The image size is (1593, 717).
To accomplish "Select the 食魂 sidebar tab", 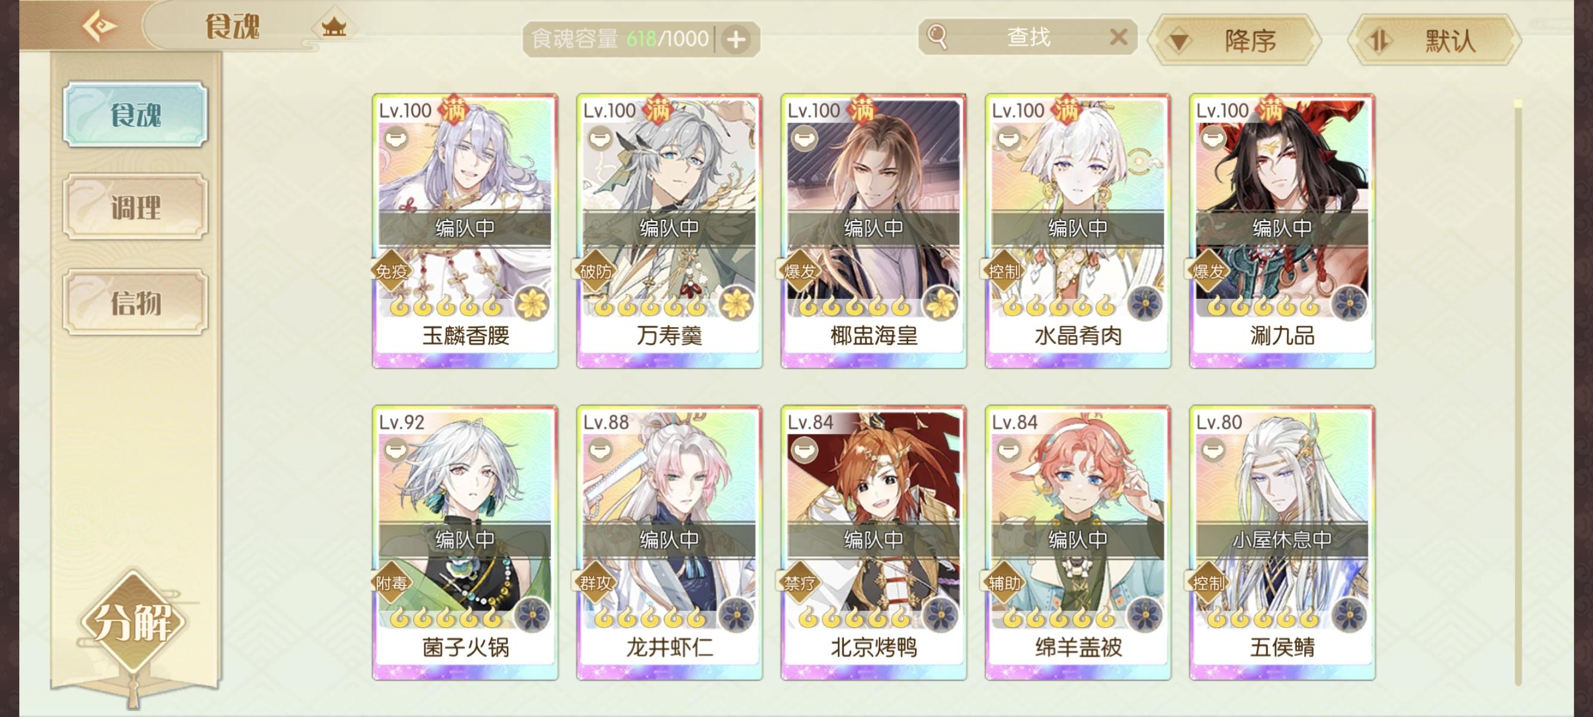I will click(x=135, y=114).
